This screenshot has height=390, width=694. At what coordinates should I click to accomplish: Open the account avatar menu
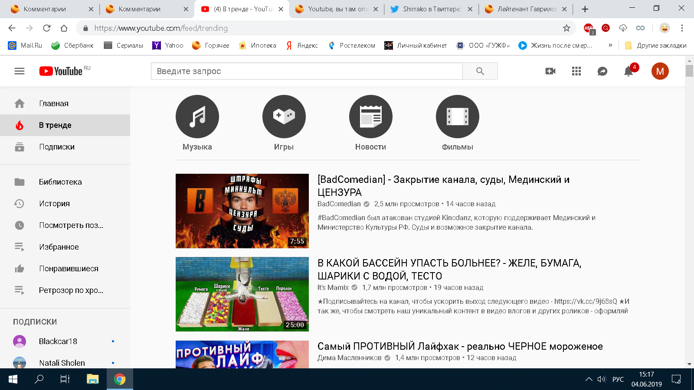point(660,71)
